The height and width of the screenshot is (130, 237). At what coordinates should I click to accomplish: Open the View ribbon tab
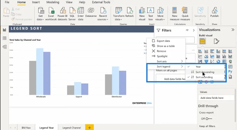click(69, 2)
